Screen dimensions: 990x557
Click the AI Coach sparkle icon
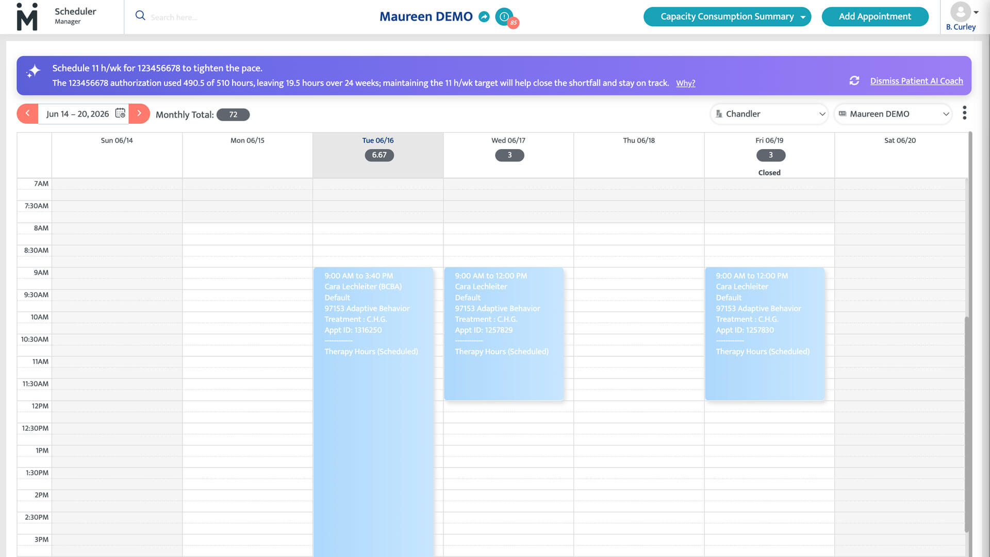click(x=34, y=72)
